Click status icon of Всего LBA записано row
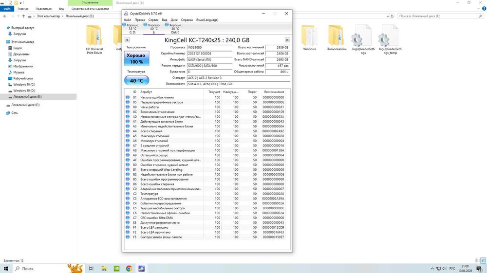This screenshot has width=487, height=273. coord(128,227)
